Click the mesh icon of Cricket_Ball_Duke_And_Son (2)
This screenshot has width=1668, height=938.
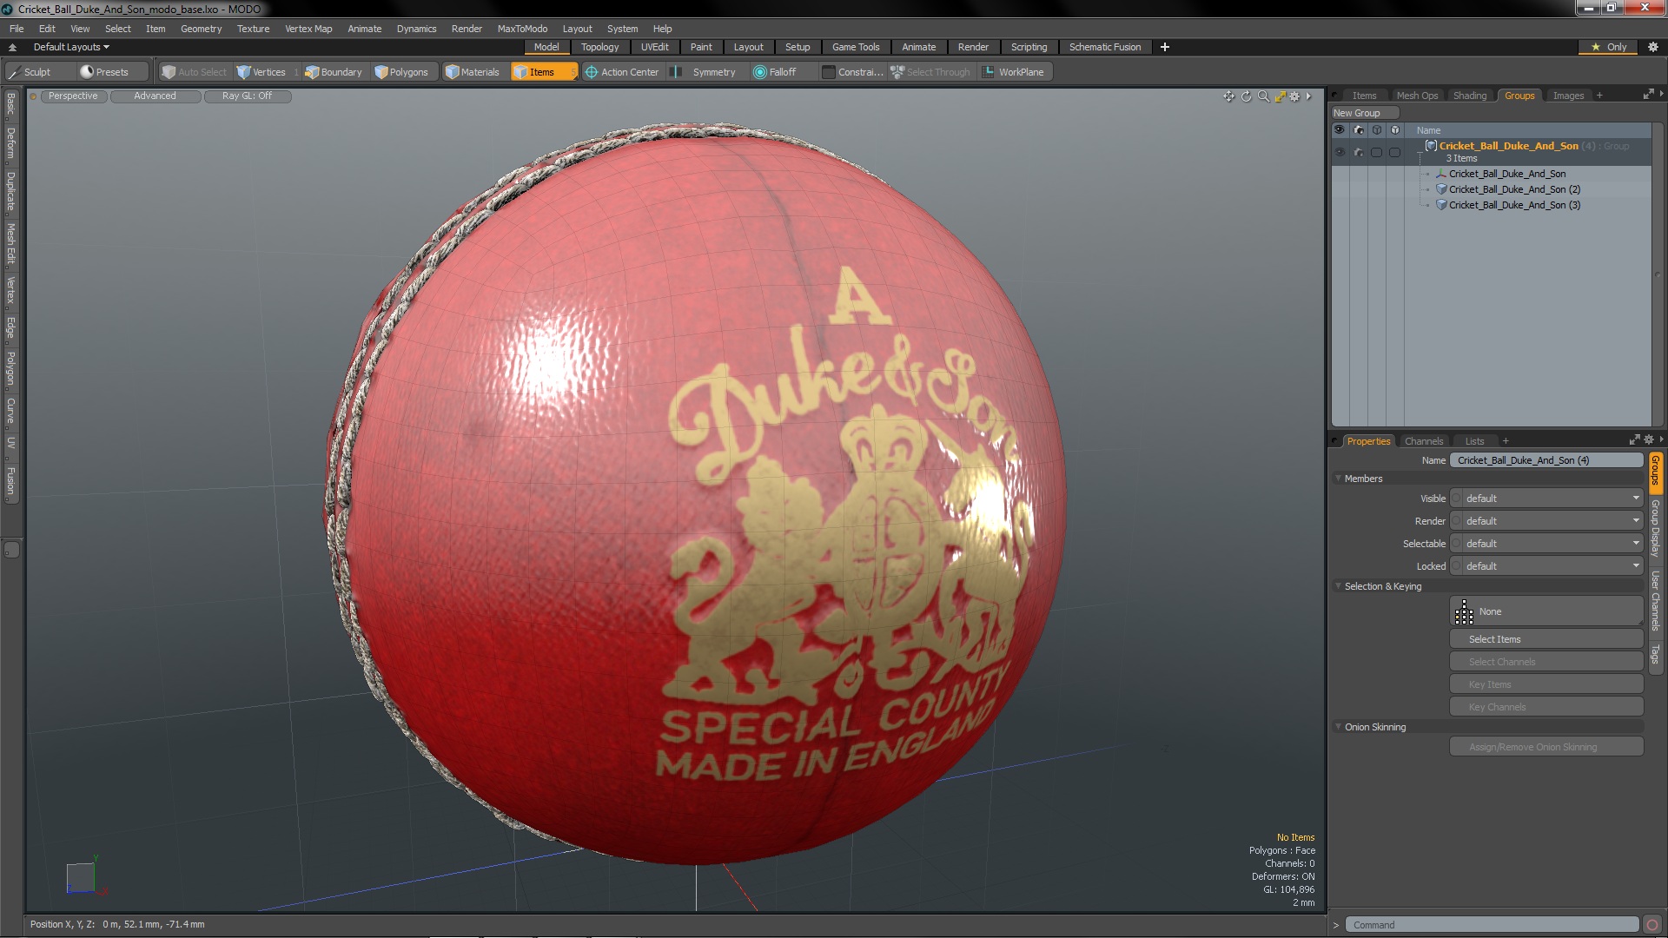pyautogui.click(x=1441, y=189)
